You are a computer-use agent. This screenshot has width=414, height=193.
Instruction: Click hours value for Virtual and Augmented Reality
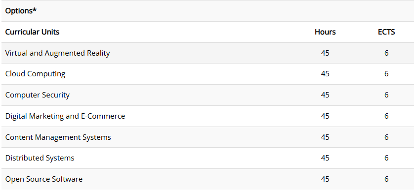coord(325,53)
